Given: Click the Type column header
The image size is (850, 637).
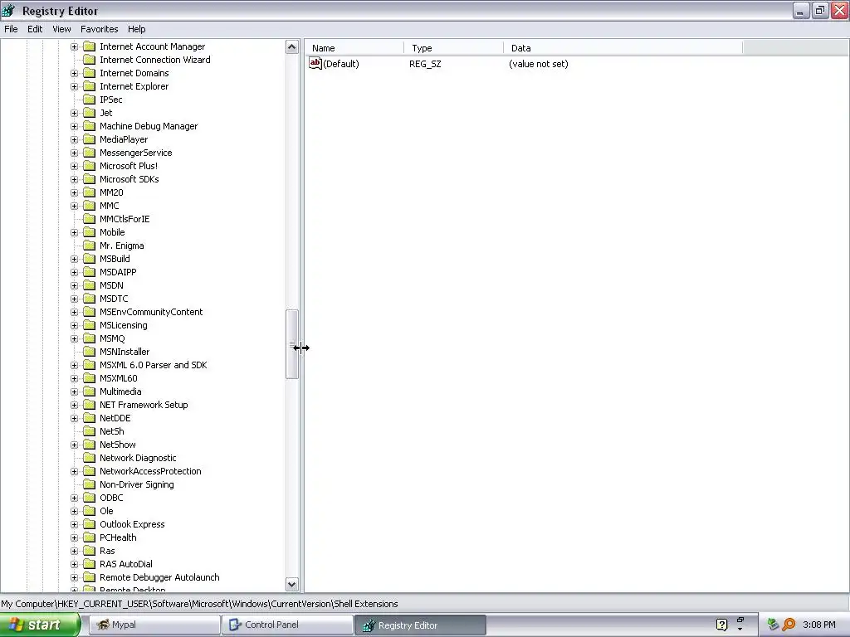Looking at the screenshot, I should click(x=454, y=48).
